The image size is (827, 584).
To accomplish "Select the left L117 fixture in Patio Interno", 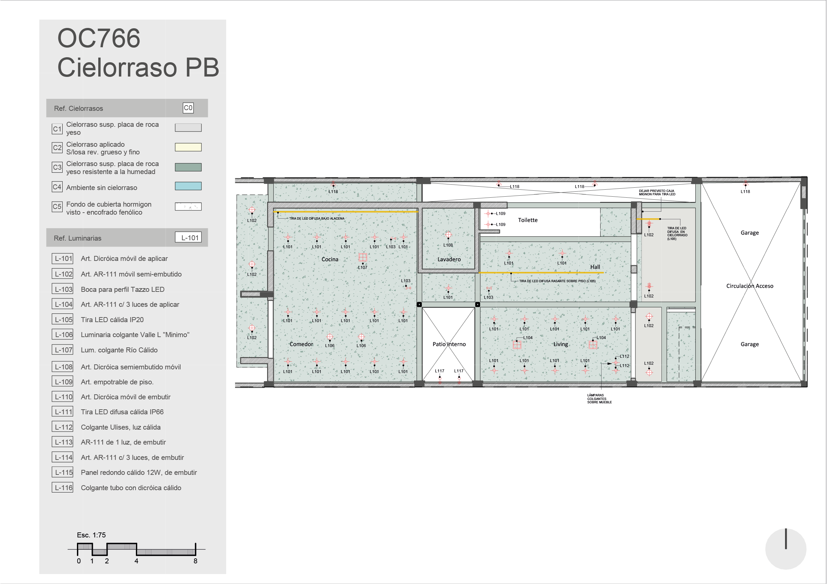I will pos(440,380).
